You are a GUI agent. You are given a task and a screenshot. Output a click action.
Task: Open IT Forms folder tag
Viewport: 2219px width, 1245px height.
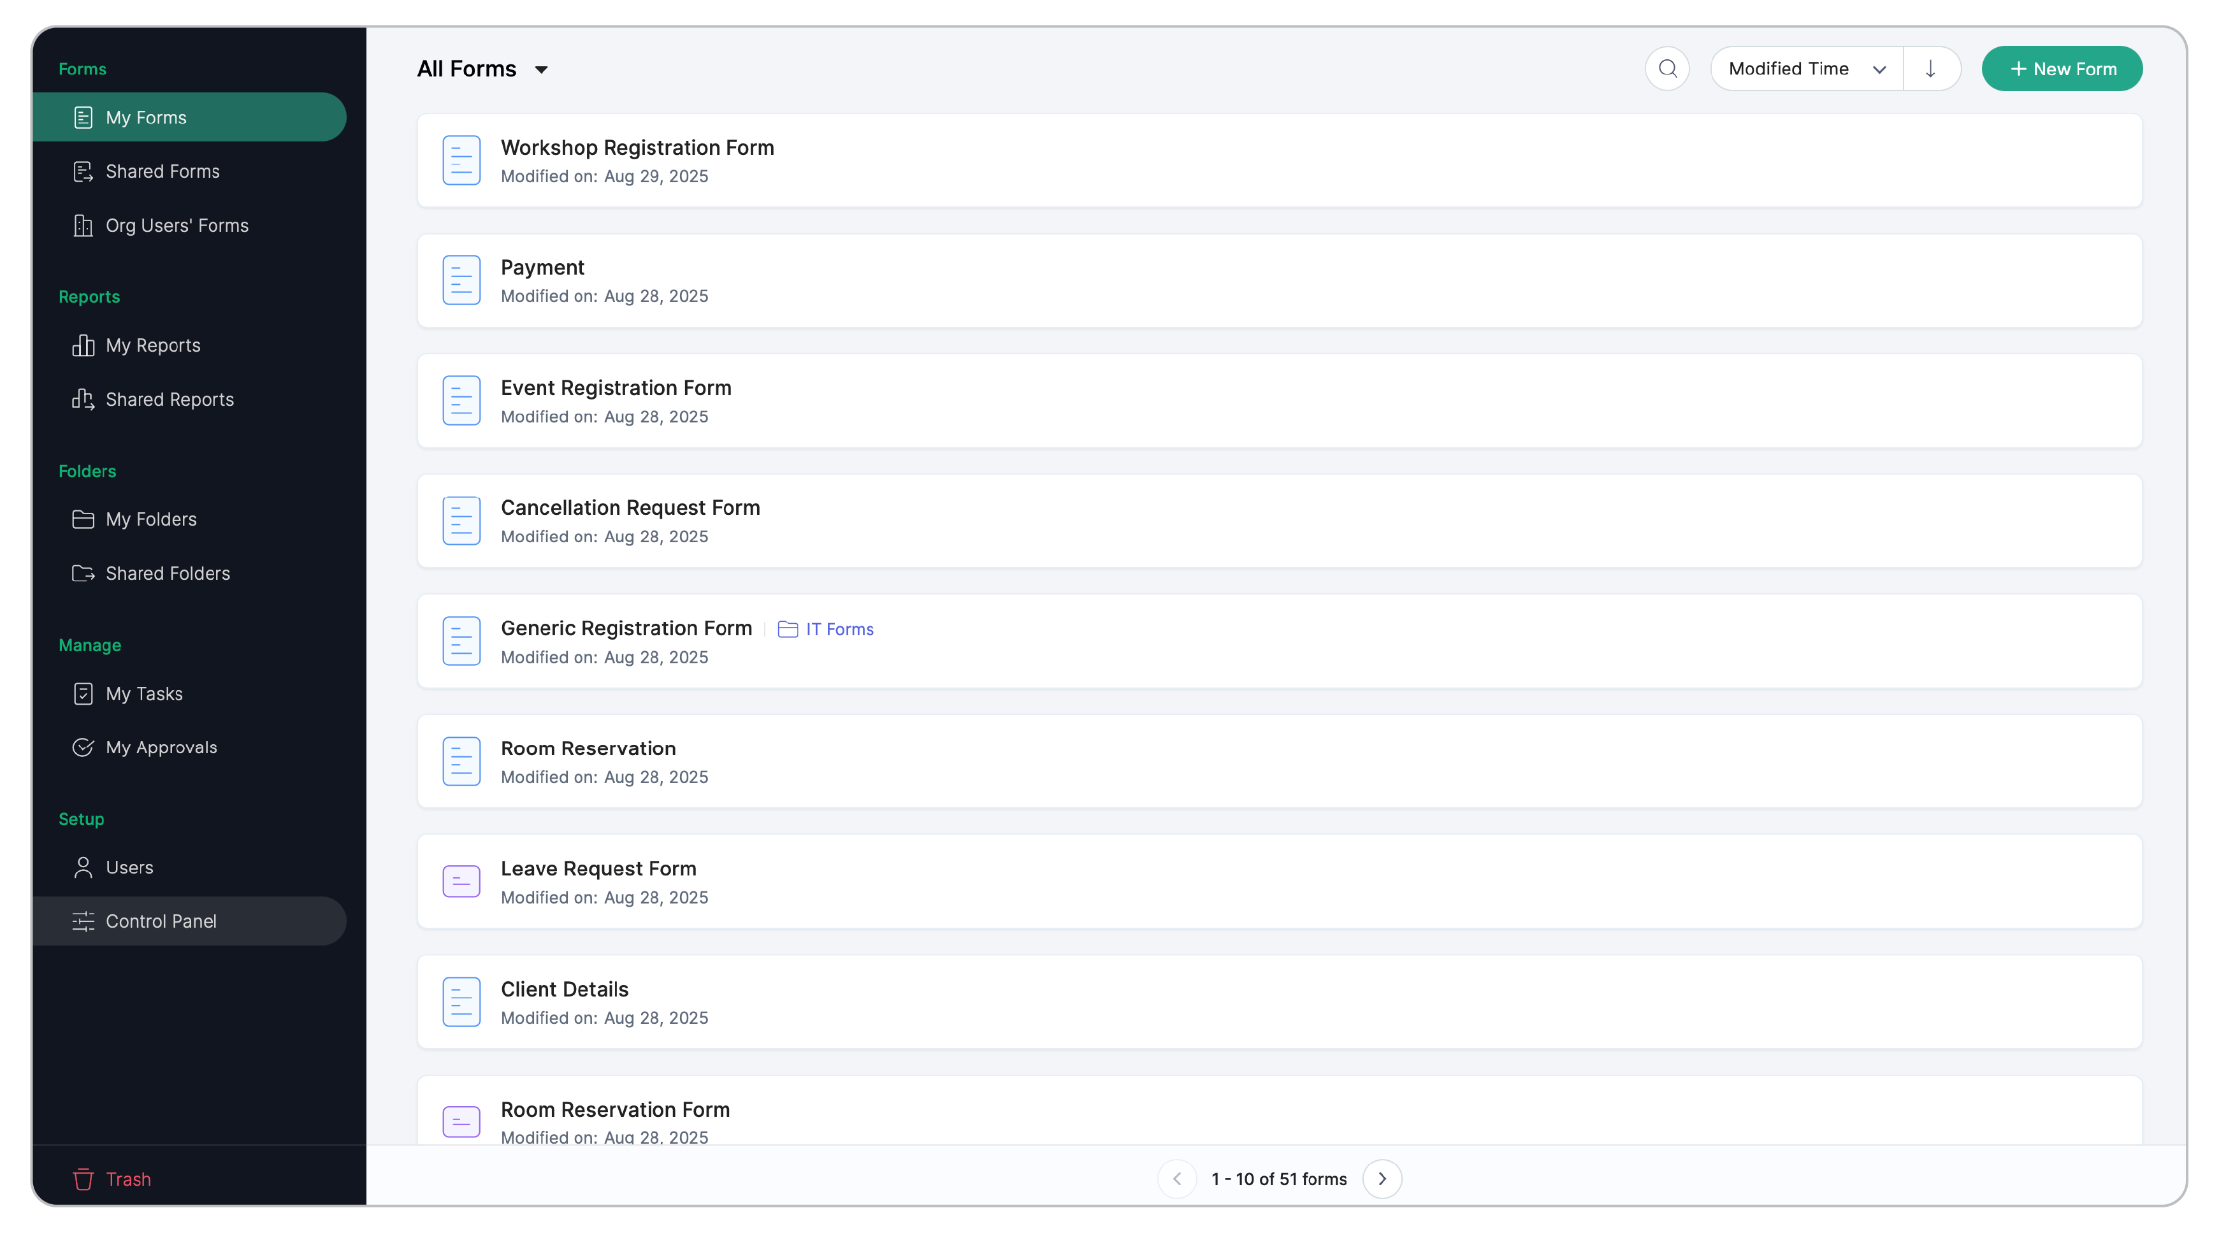825,630
